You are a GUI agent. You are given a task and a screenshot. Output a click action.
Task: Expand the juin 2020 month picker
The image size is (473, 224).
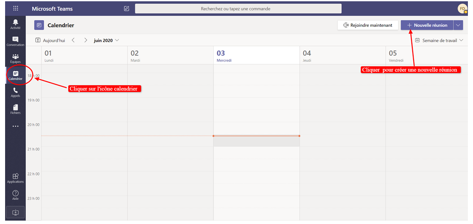(x=106, y=40)
